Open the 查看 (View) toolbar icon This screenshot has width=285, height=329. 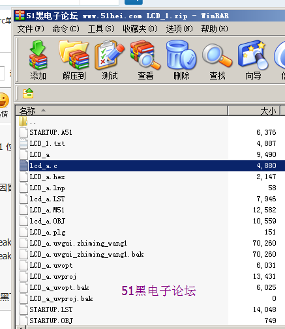[x=145, y=60]
